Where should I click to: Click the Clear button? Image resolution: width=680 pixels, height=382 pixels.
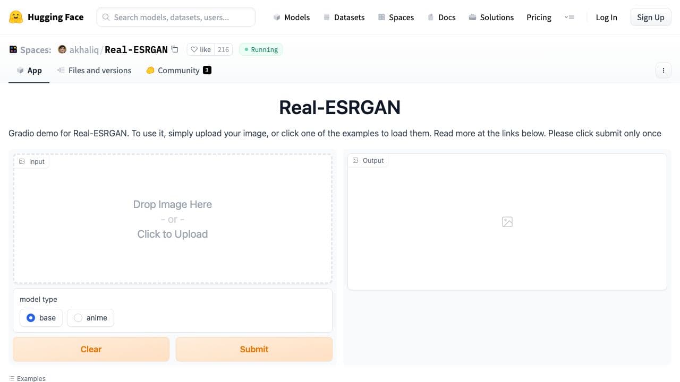[x=91, y=349]
